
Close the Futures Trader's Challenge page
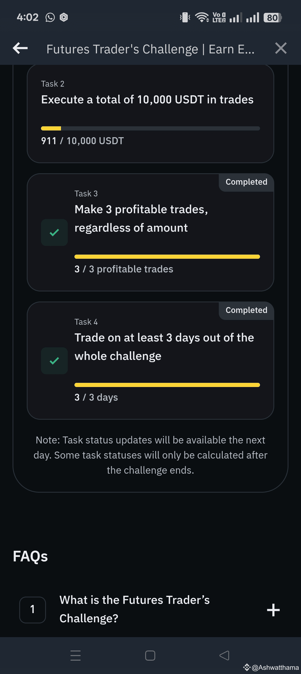point(281,48)
